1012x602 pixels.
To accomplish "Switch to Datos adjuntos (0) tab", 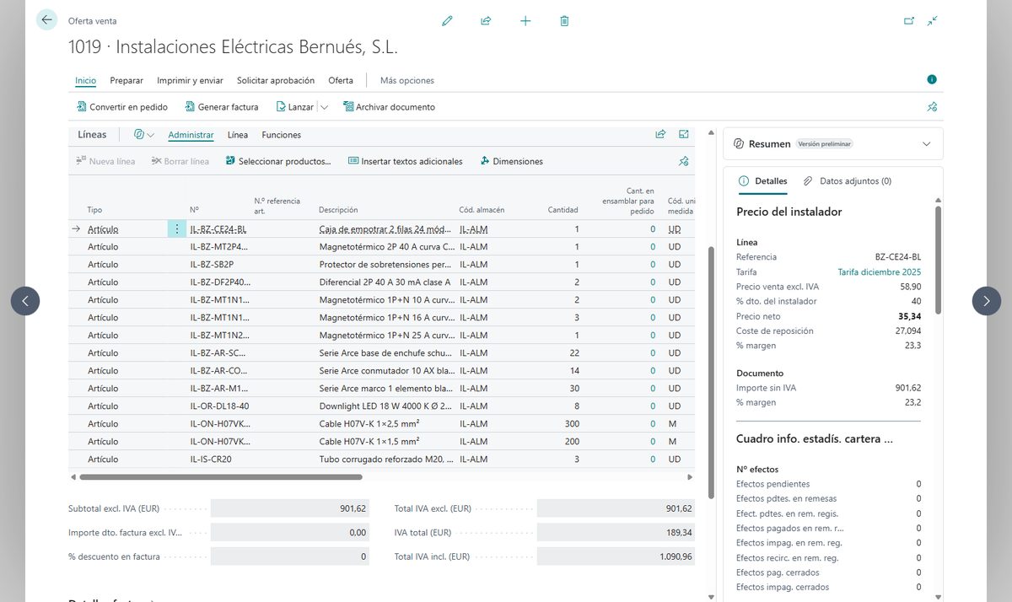I will click(x=848, y=180).
